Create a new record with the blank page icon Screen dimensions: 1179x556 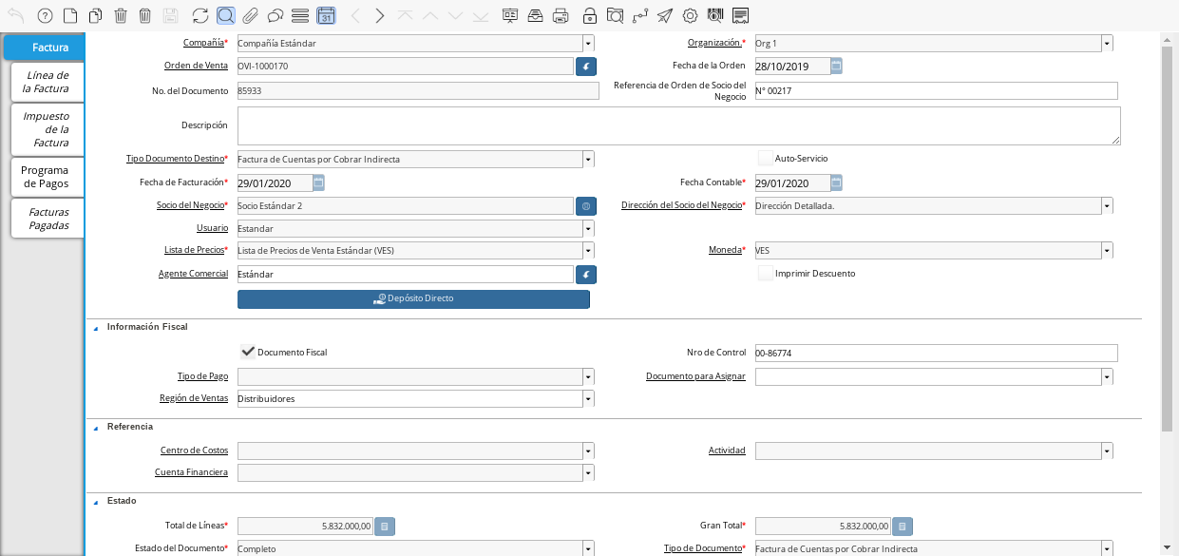[x=69, y=15]
